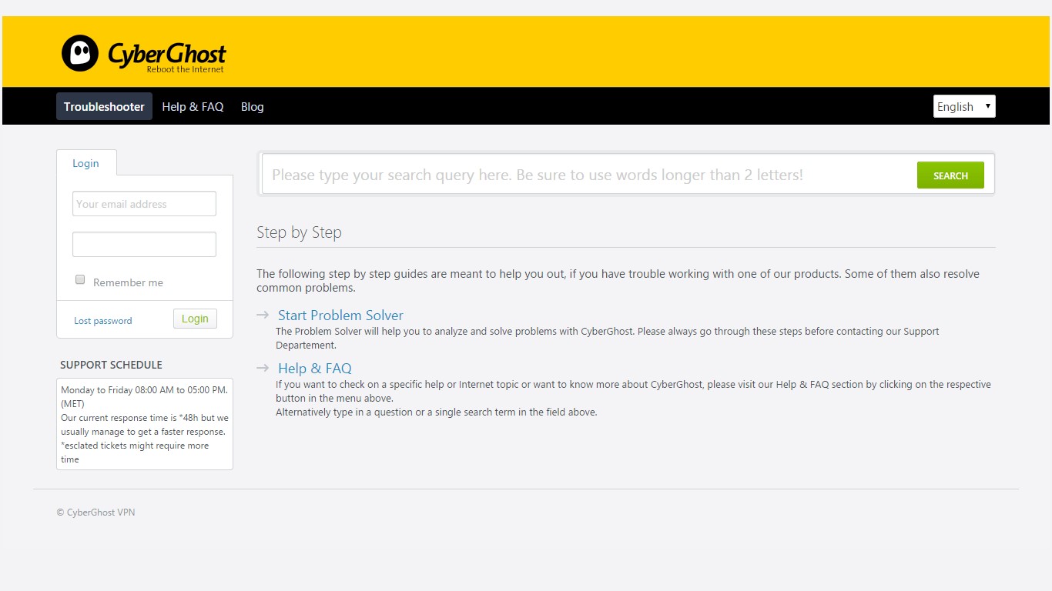Click the CyberGhost ghost logo icon
Screen dimensions: 1052x591
[80, 53]
